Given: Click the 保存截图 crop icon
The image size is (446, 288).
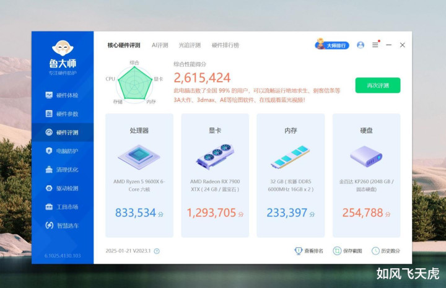Looking at the screenshot, I should (337, 251).
